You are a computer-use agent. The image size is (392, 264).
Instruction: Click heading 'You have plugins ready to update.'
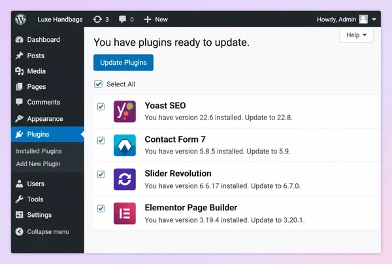[x=171, y=42]
